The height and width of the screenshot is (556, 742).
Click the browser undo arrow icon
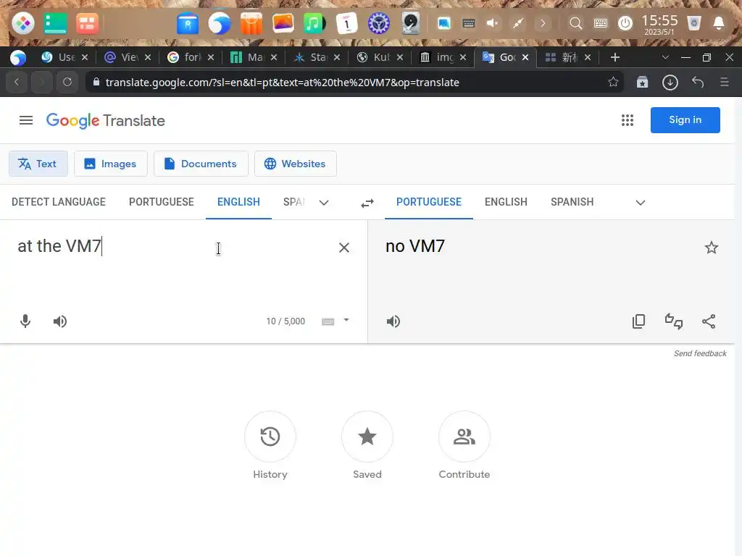(698, 83)
